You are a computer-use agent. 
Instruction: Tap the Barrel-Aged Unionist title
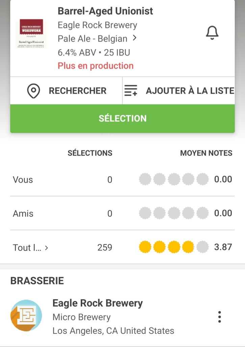point(105,11)
